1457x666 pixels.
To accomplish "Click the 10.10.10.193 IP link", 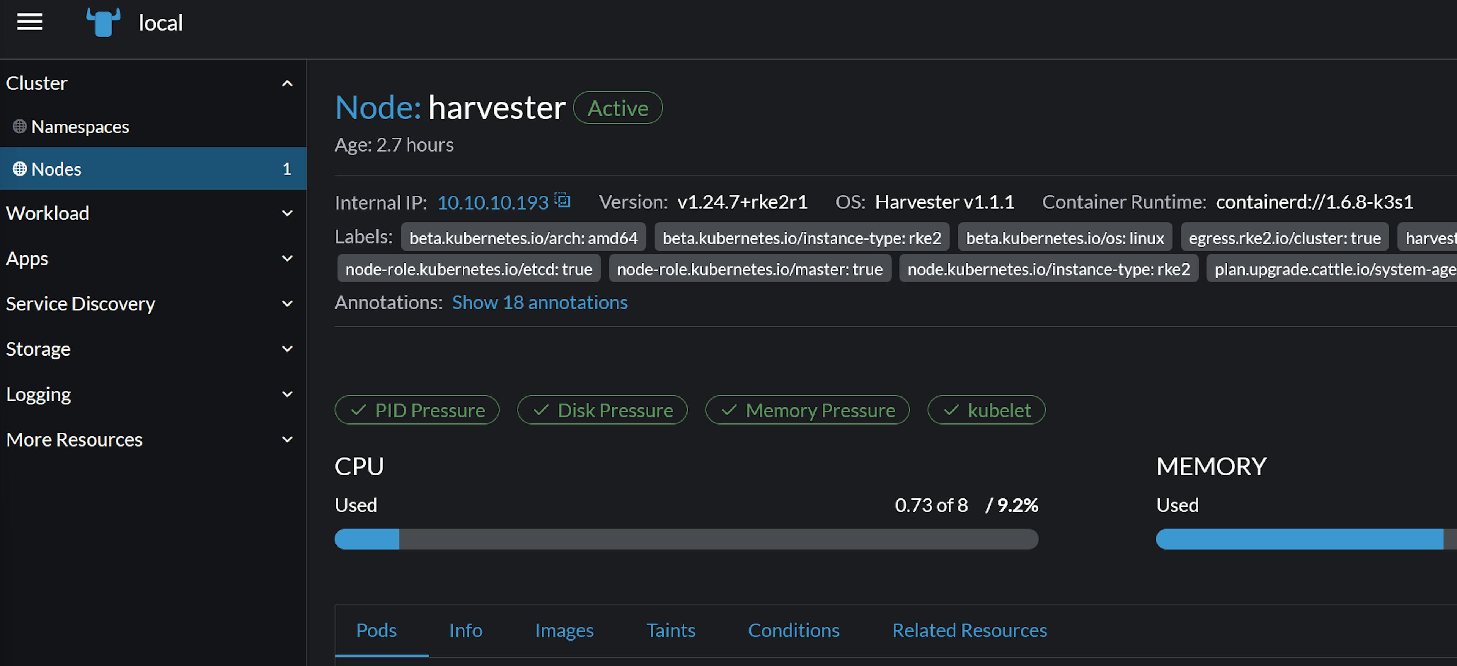I will tap(492, 202).
